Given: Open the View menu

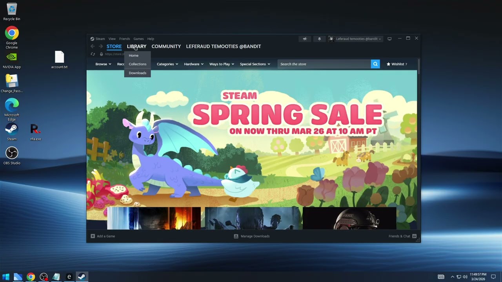Looking at the screenshot, I should click(x=112, y=39).
